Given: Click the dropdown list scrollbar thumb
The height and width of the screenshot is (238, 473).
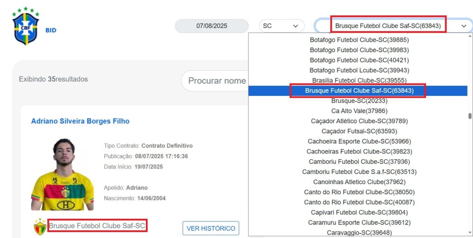Looking at the screenshot, I should (x=470, y=116).
